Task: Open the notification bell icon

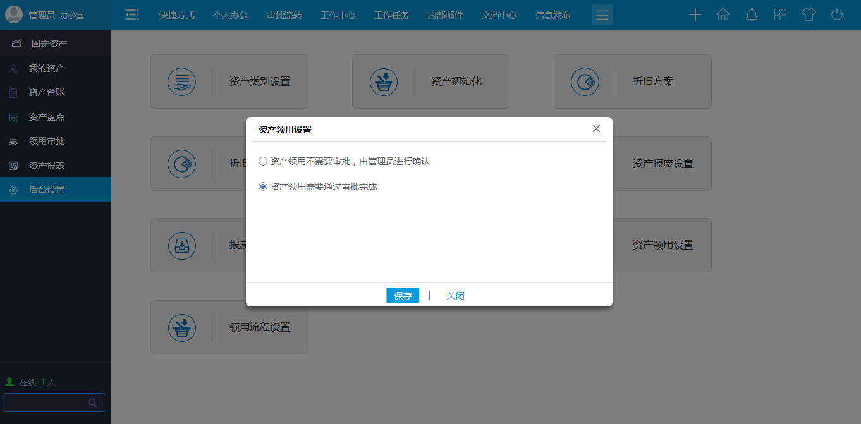Action: [x=752, y=15]
